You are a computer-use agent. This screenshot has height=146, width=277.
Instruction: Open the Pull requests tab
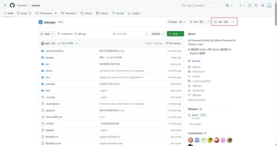(x=46, y=13)
